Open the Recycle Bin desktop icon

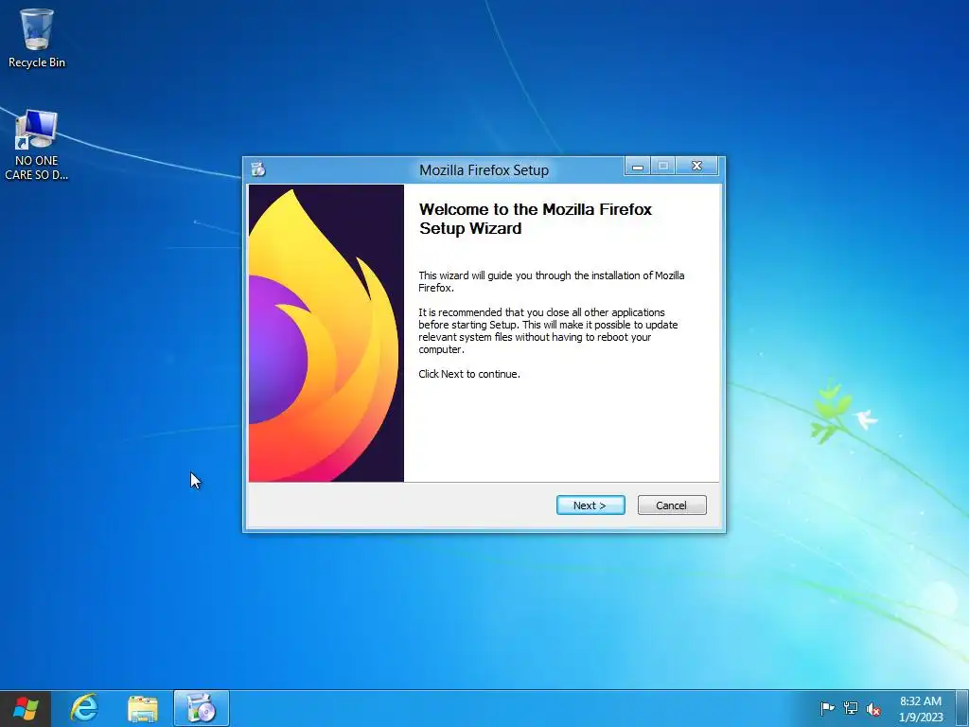(x=37, y=38)
